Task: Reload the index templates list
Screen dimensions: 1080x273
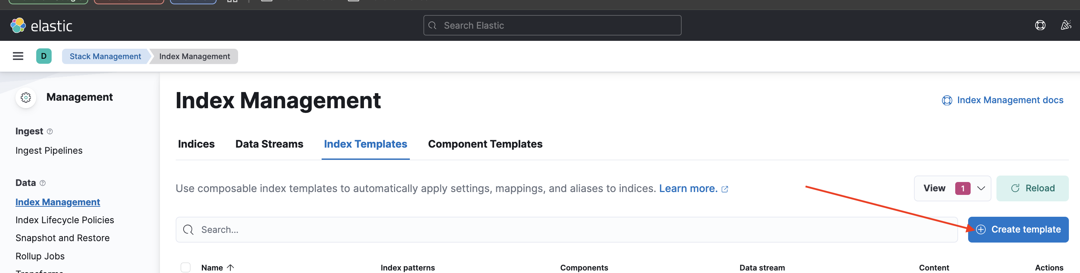Action: coord(1032,188)
